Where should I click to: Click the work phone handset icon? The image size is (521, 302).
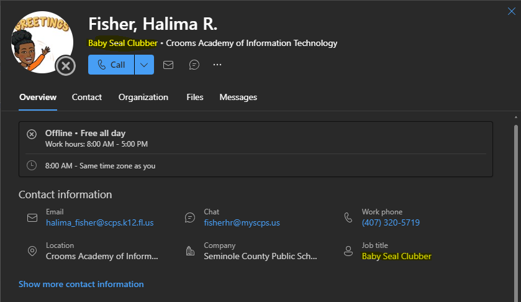(348, 217)
